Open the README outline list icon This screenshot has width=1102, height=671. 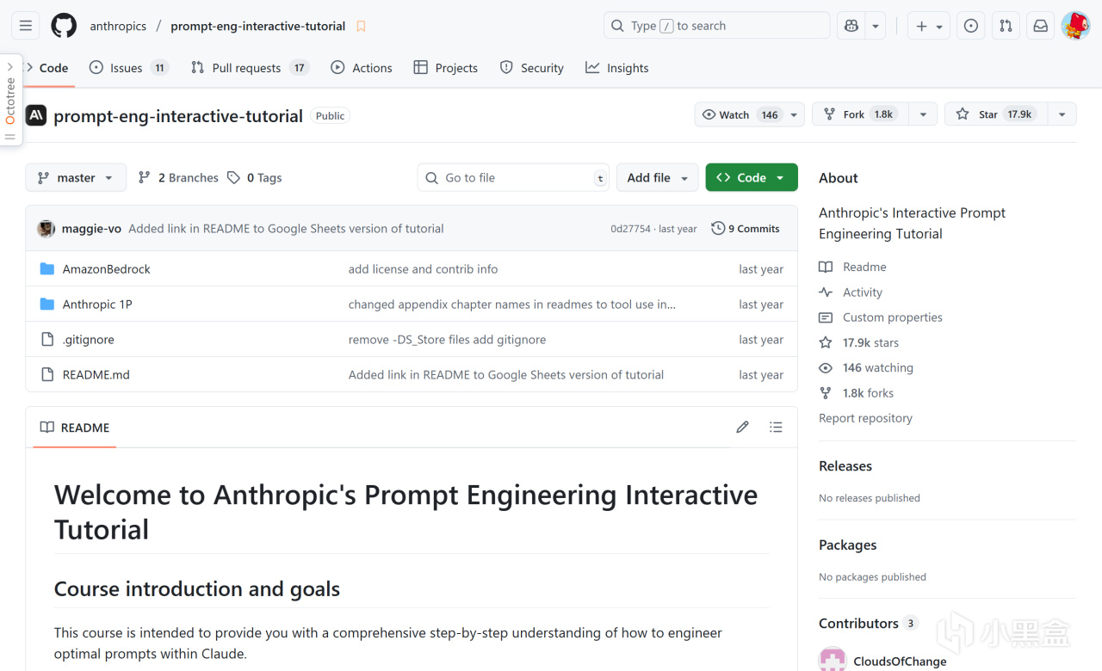tap(776, 427)
